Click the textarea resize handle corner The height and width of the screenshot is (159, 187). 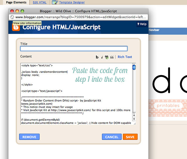[135, 124]
